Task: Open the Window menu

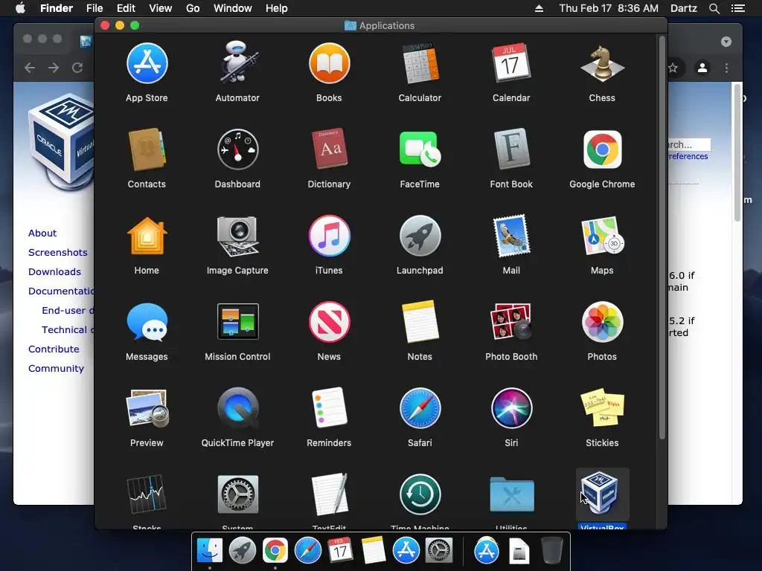Action: pyautogui.click(x=233, y=8)
